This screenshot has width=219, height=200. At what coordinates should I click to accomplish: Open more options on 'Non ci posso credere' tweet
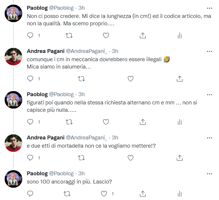210,8
